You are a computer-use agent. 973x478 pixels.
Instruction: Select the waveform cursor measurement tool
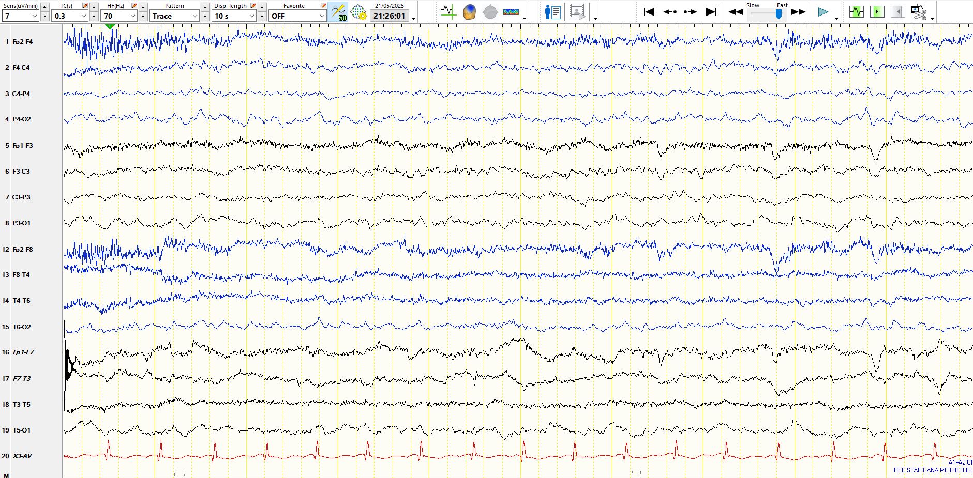tap(448, 12)
